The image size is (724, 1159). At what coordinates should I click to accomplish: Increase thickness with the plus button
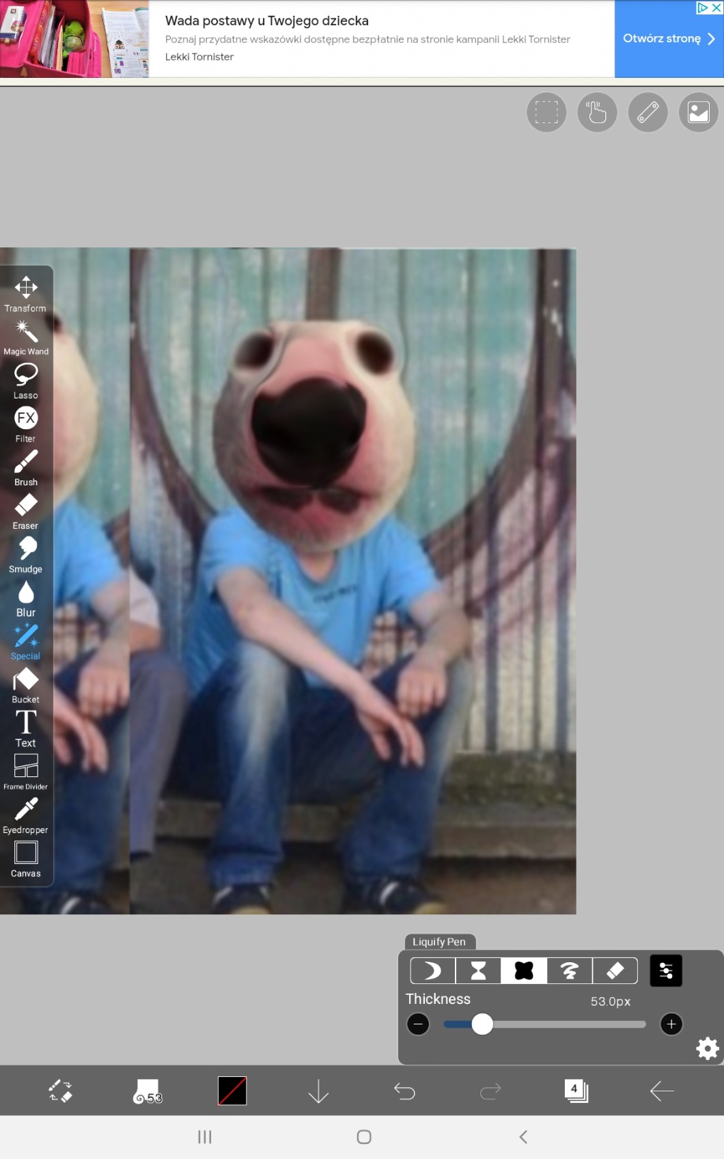click(671, 1024)
